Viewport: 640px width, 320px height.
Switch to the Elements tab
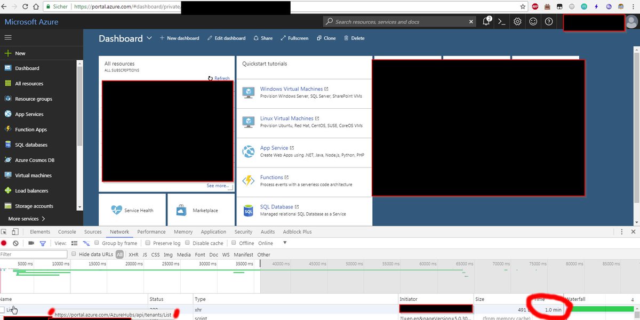[x=40, y=232]
